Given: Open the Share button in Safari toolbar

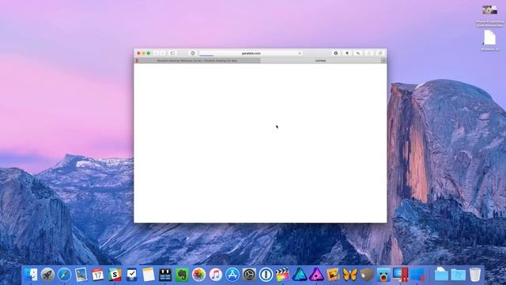Looking at the screenshot, I should 369,53.
